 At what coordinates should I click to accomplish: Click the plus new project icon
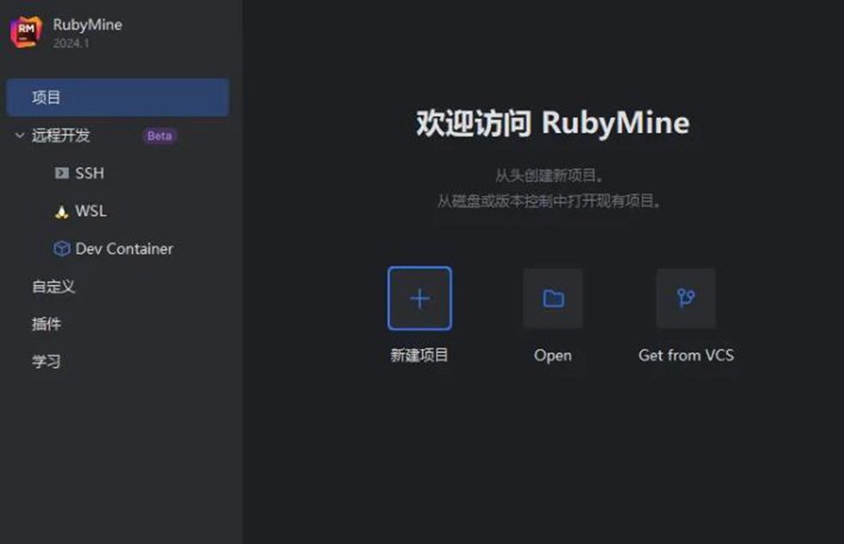tap(420, 298)
